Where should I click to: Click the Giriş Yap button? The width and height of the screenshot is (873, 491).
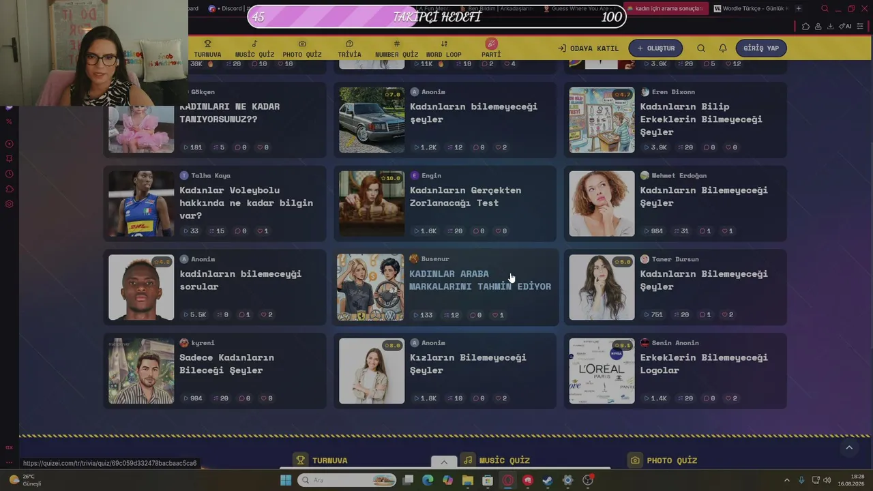tap(761, 48)
